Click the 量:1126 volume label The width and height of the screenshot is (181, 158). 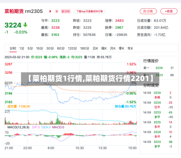pos(89,57)
